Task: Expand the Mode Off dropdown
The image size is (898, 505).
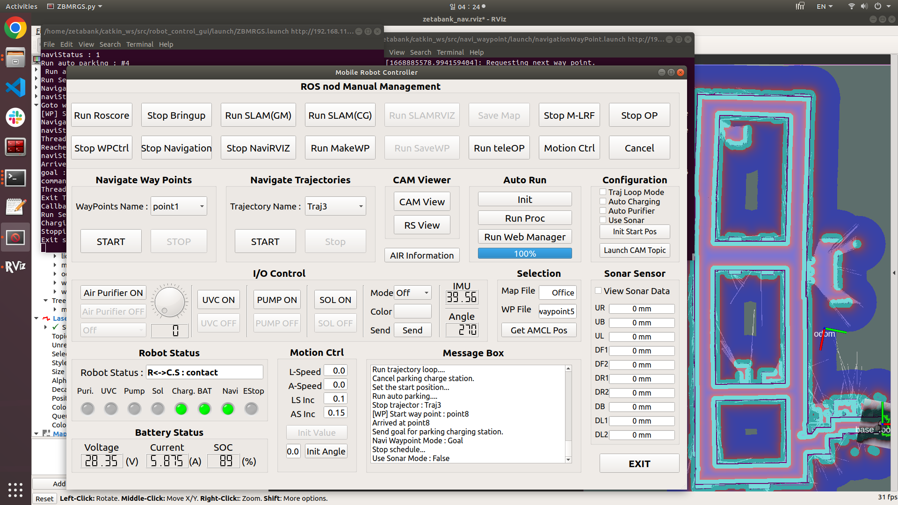Action: coord(413,293)
